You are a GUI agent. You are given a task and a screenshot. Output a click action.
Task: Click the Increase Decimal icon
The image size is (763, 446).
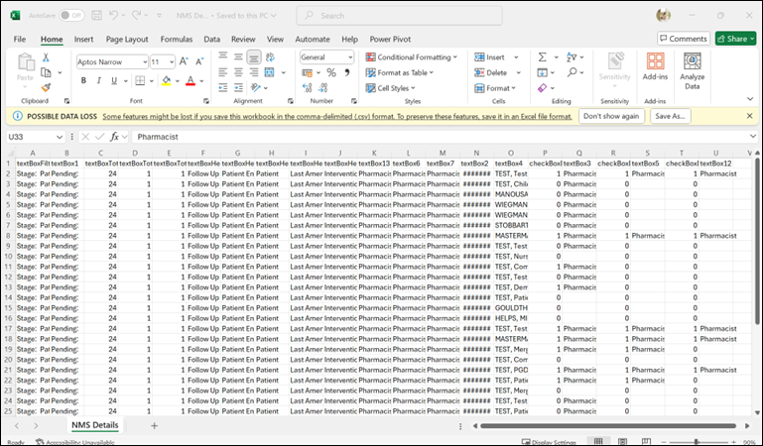pyautogui.click(x=307, y=88)
